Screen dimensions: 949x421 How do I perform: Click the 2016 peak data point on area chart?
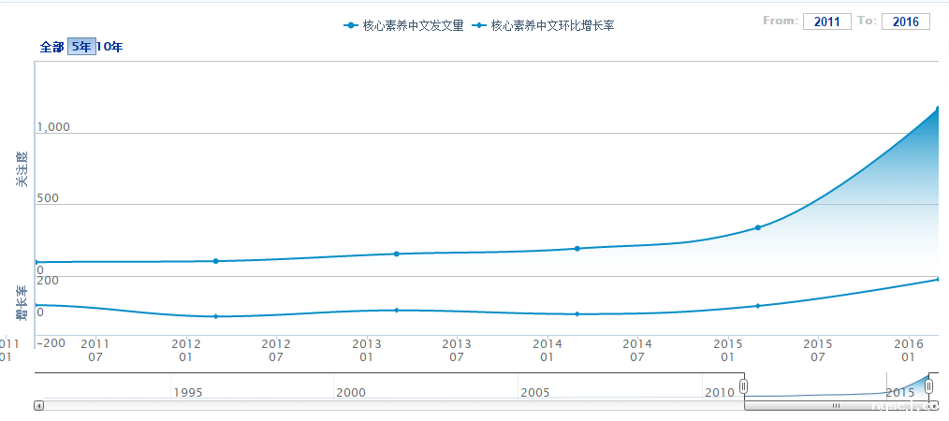(x=937, y=109)
